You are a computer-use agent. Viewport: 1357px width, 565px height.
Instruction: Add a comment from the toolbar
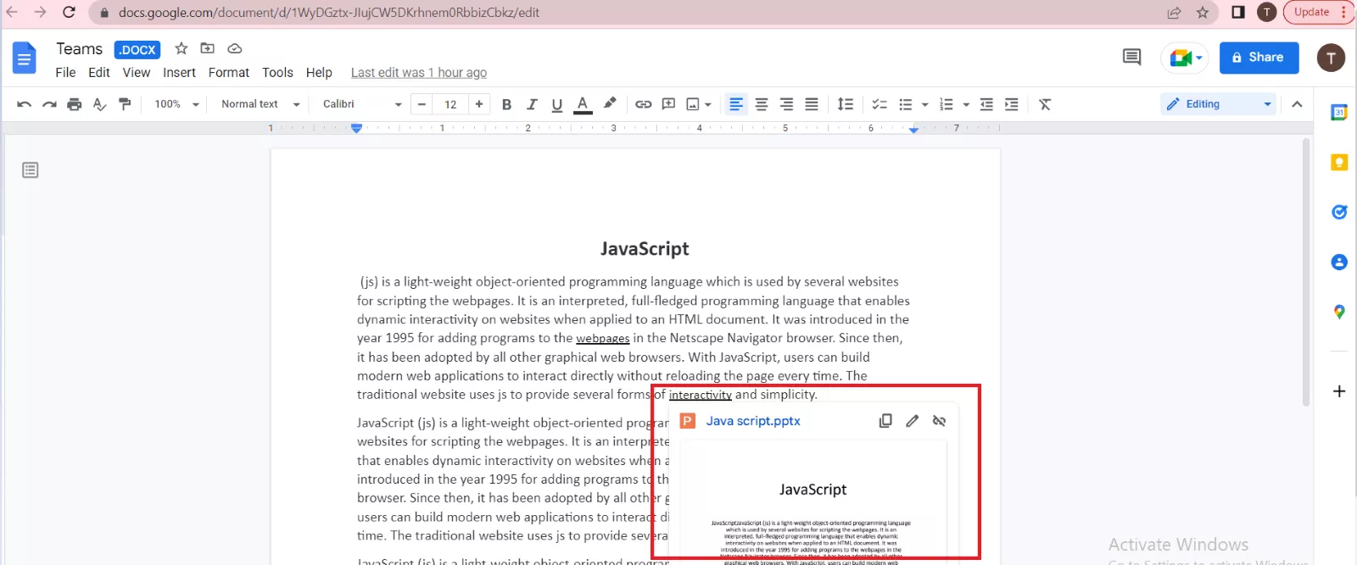pos(668,104)
